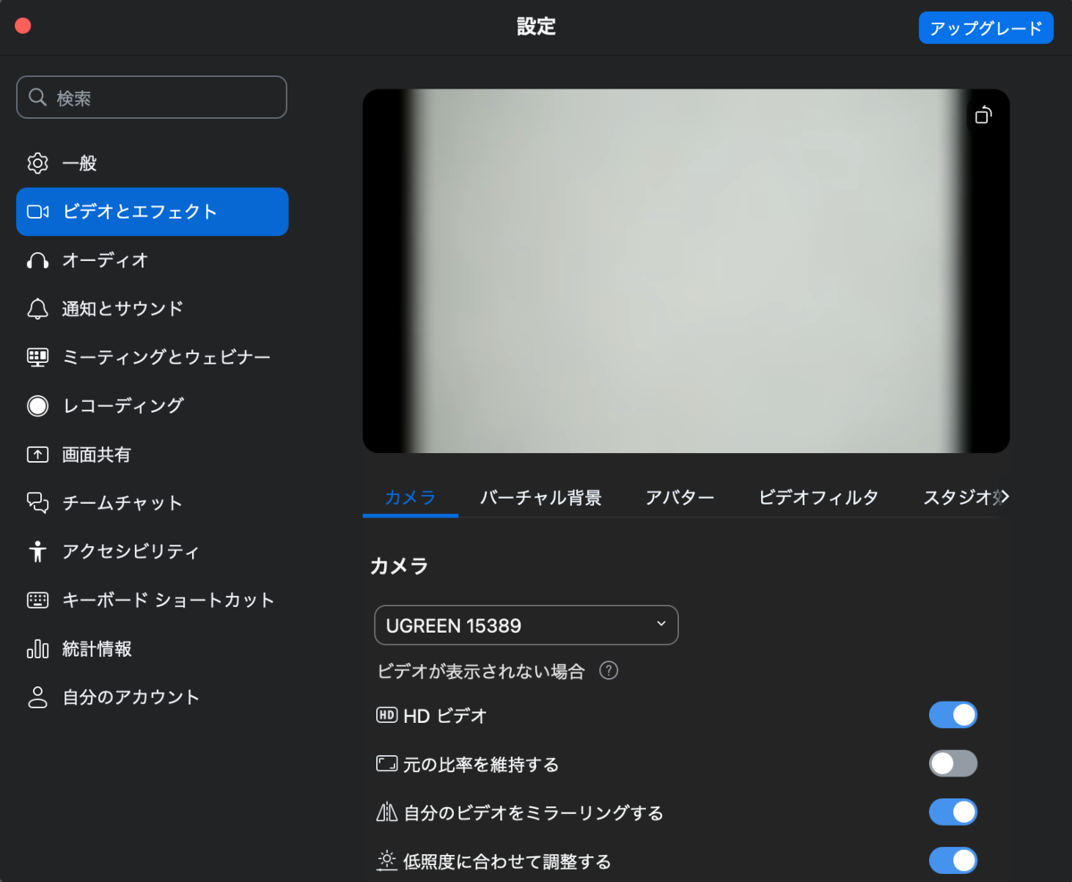Go to the ビデオフィルタ tab
The image size is (1072, 882).
tap(818, 498)
